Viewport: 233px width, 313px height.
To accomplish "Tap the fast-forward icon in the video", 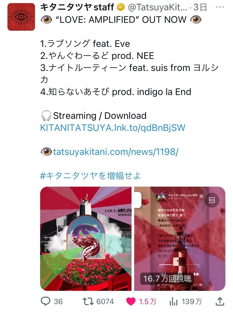I will 196,274.
